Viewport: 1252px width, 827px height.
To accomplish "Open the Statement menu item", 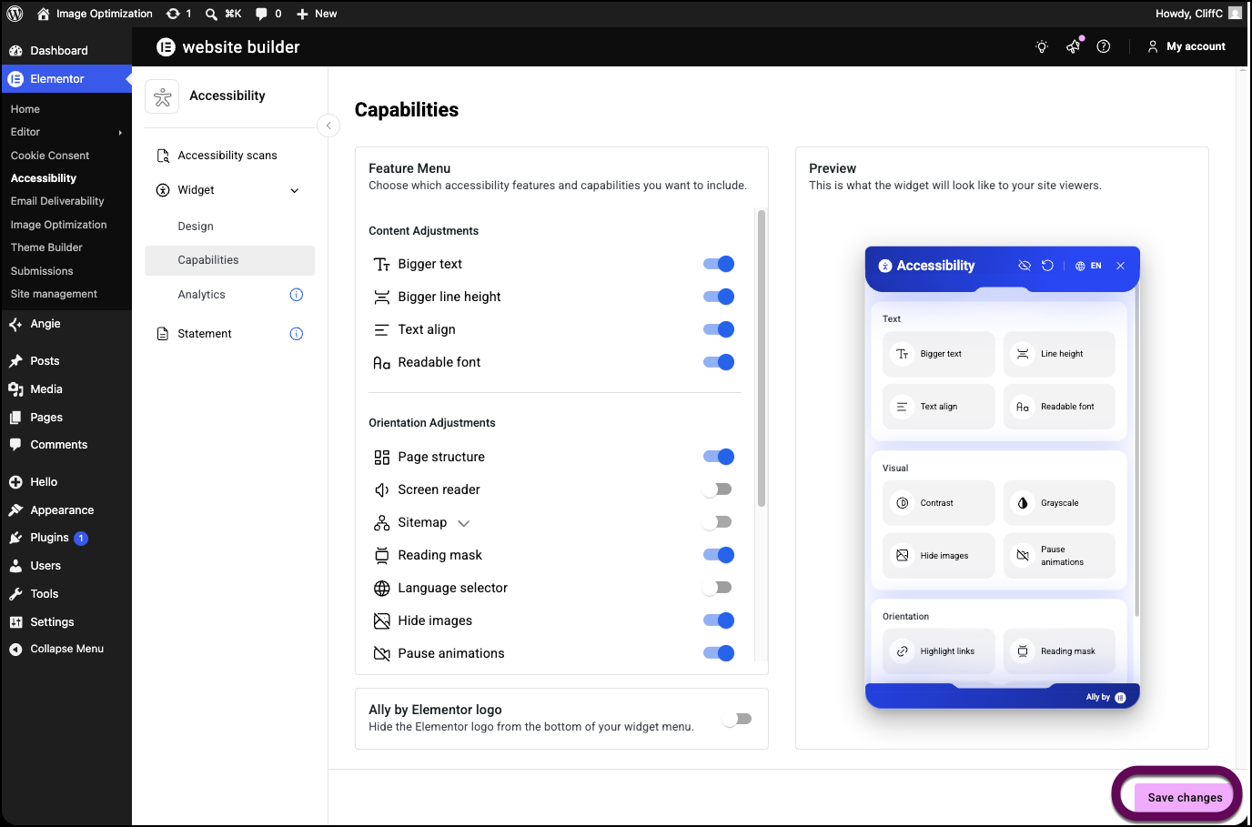I will point(205,334).
